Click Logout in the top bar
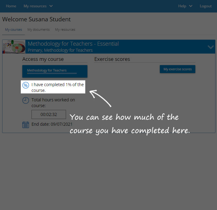 [x=206, y=6]
